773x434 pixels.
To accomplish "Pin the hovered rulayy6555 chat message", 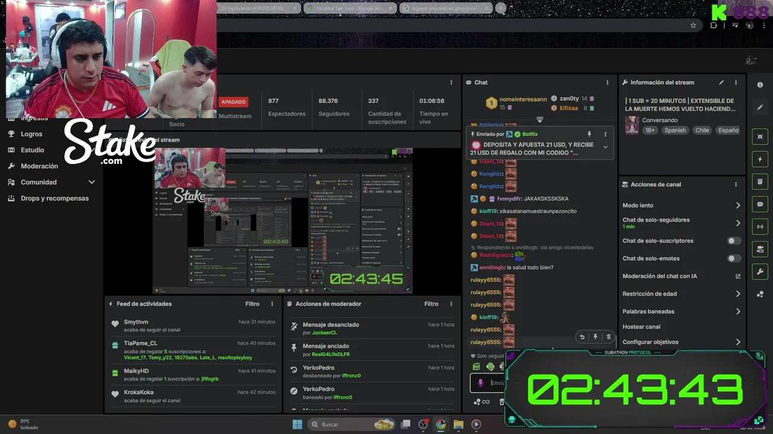I will [x=595, y=337].
